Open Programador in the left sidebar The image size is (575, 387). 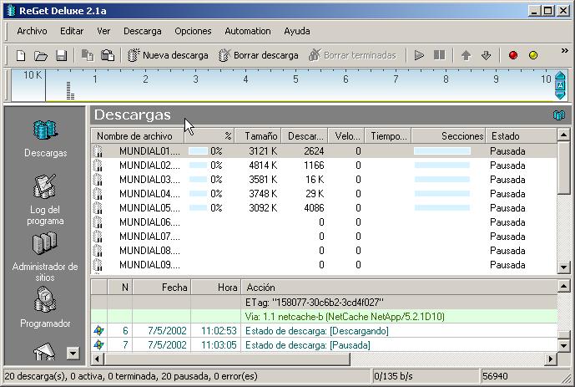coord(45,308)
